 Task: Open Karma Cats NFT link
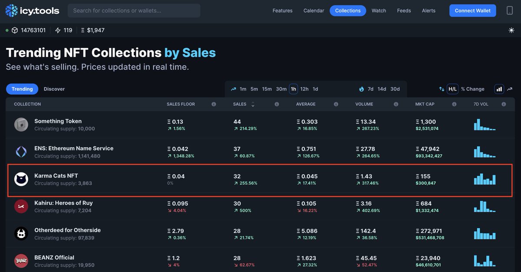(56, 176)
